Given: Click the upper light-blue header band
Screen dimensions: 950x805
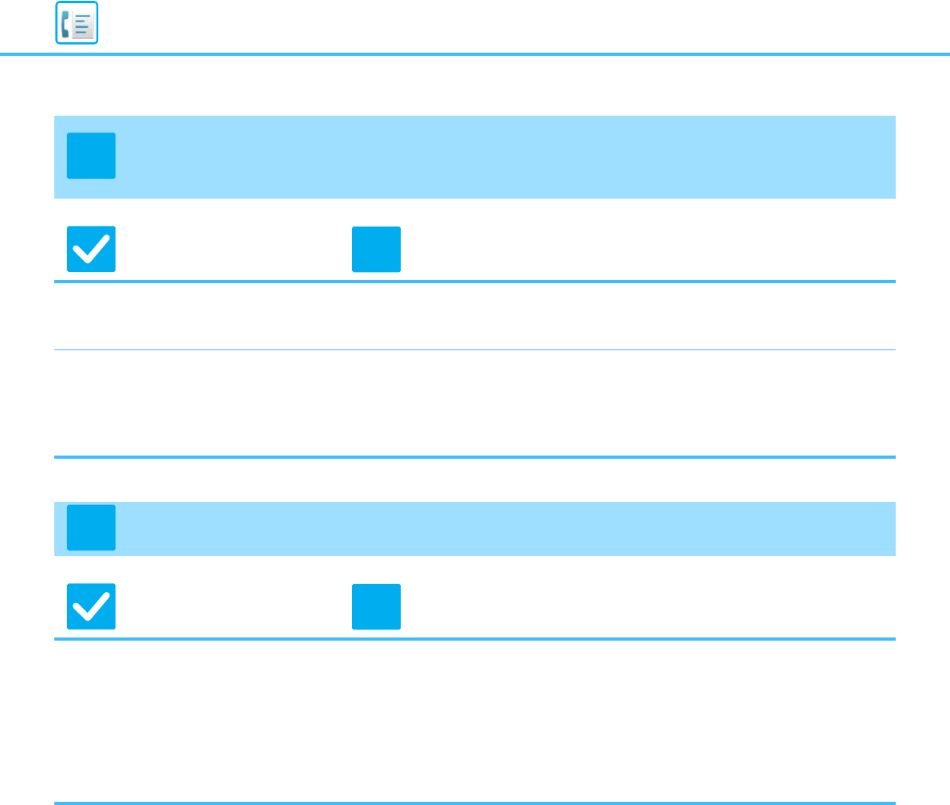Looking at the screenshot, I should [475, 157].
